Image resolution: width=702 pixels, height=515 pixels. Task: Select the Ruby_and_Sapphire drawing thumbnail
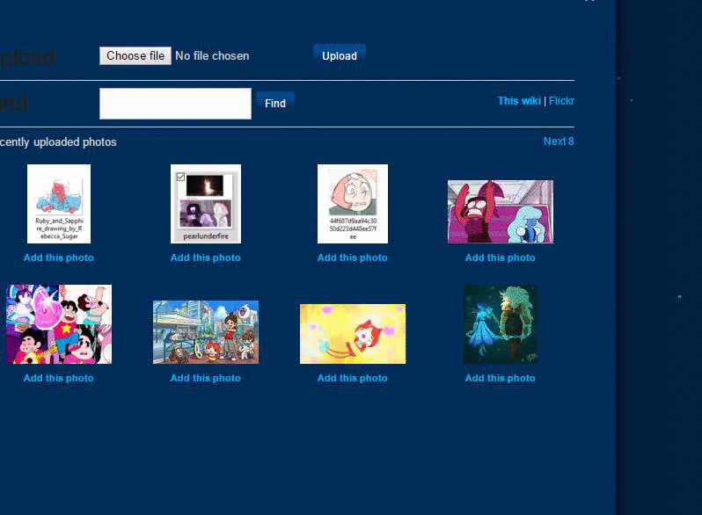(59, 204)
